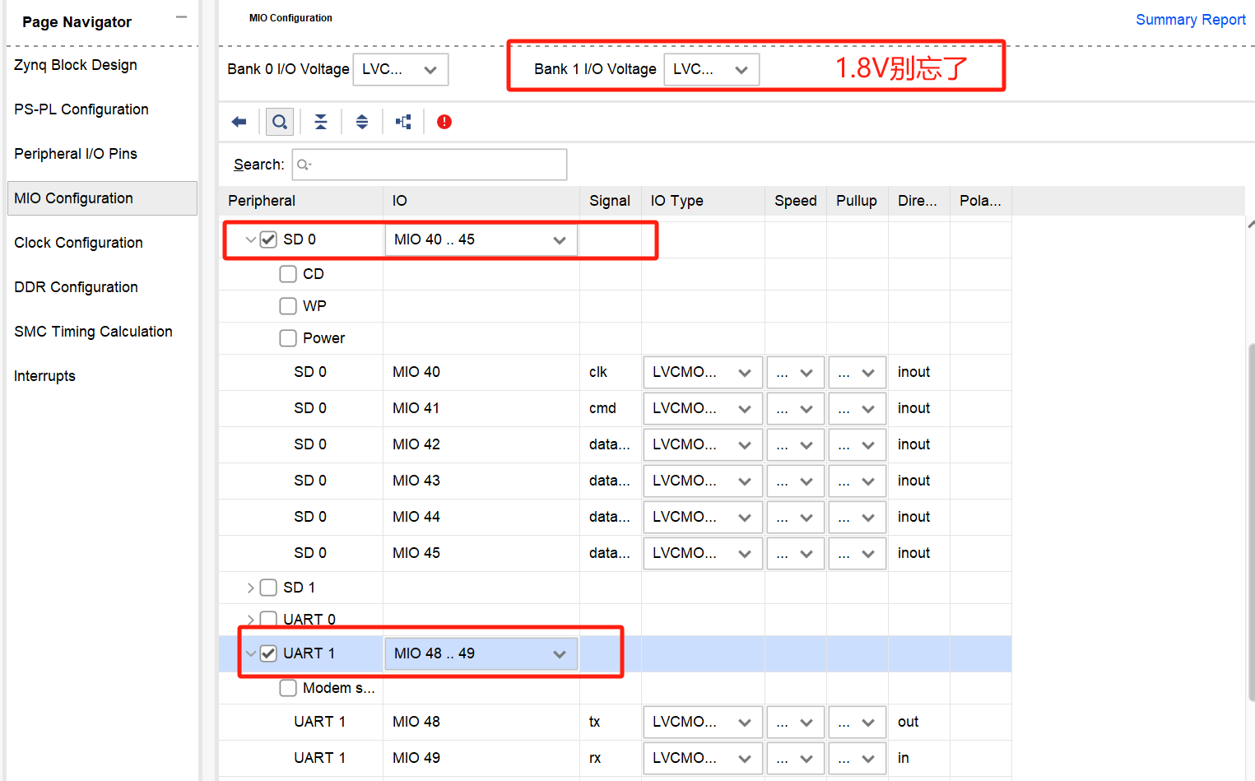Check the WP option for SD 0
The height and width of the screenshot is (781, 1255).
pyautogui.click(x=288, y=305)
